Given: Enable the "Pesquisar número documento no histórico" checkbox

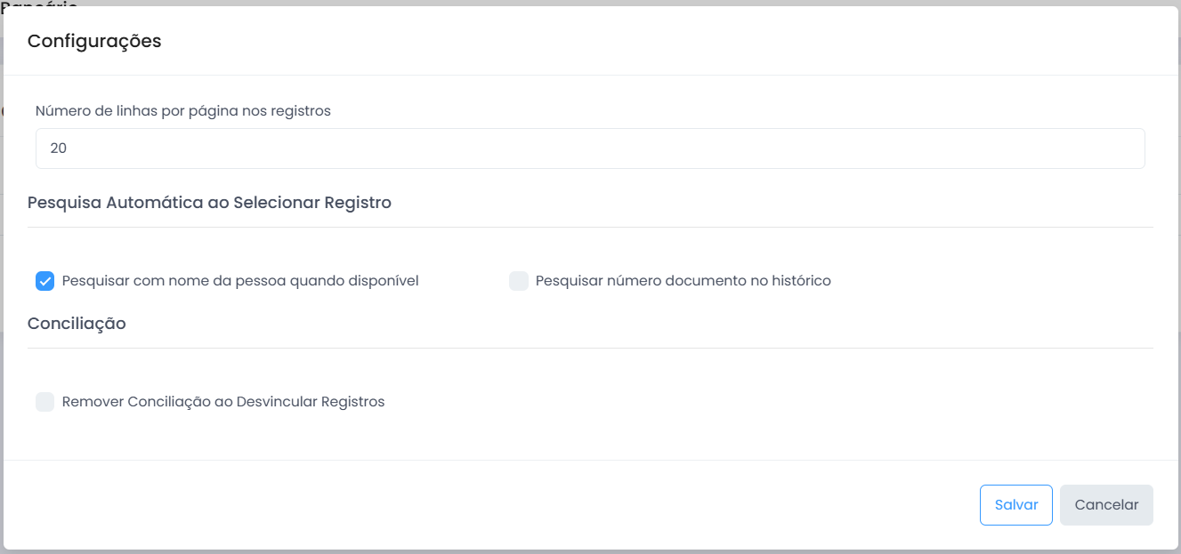Looking at the screenshot, I should pyautogui.click(x=519, y=281).
